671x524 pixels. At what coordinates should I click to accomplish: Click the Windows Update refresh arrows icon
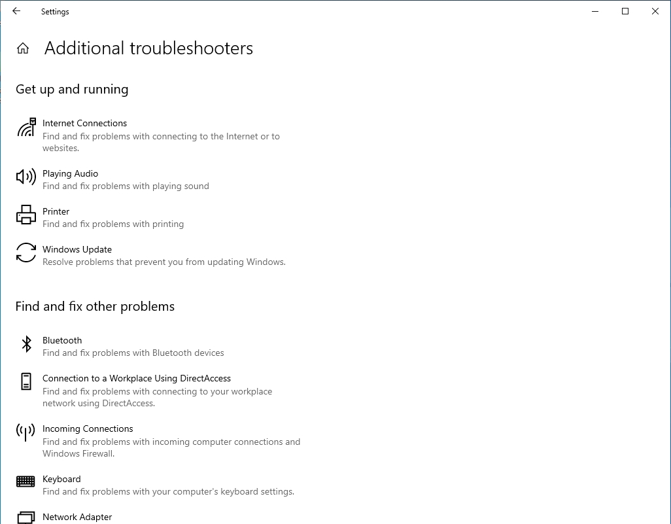(x=26, y=253)
